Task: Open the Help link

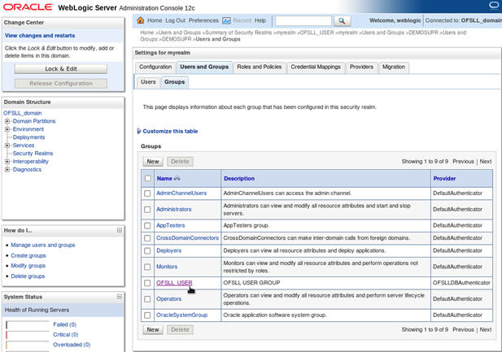Action: click(x=260, y=20)
